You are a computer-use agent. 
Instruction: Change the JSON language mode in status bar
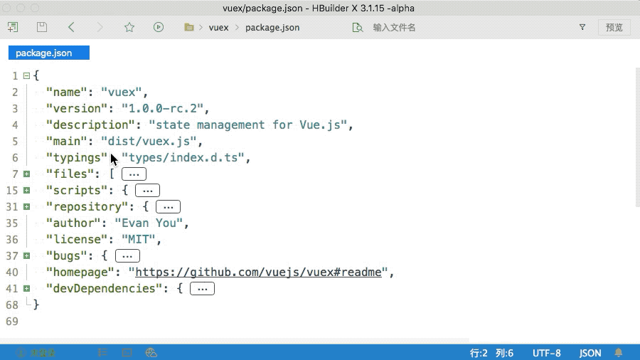[590, 353]
